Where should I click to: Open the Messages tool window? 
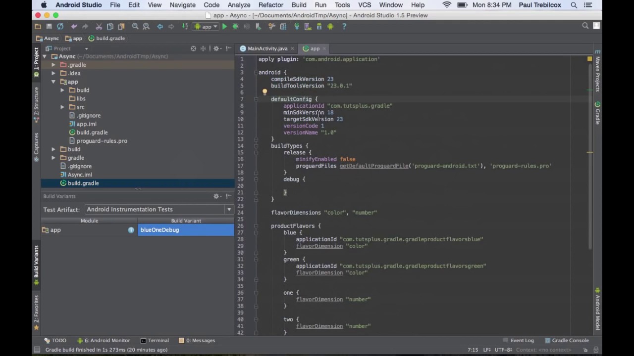tap(197, 340)
